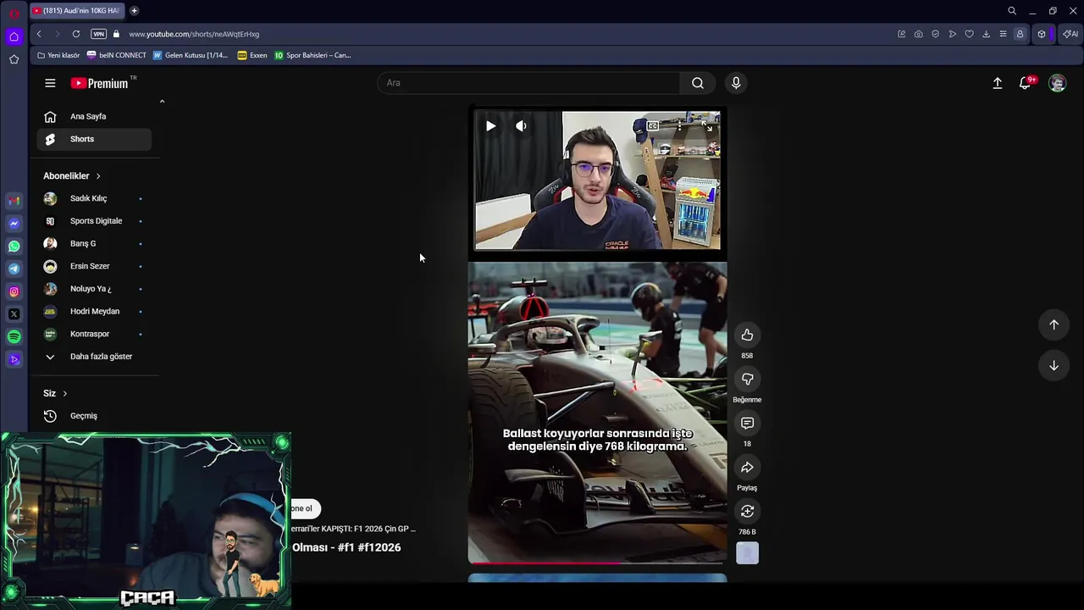1084x610 pixels.
Task: Reload the page
Action: [x=76, y=34]
